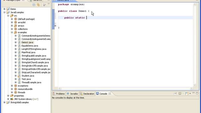Expand the (default package) node
This screenshot has width=201, height=113.
point(12,19)
